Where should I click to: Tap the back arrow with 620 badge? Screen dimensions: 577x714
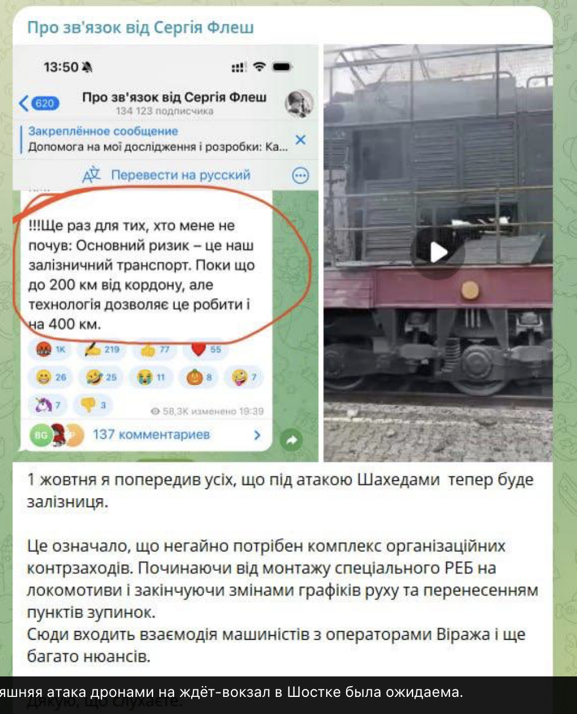[39, 103]
